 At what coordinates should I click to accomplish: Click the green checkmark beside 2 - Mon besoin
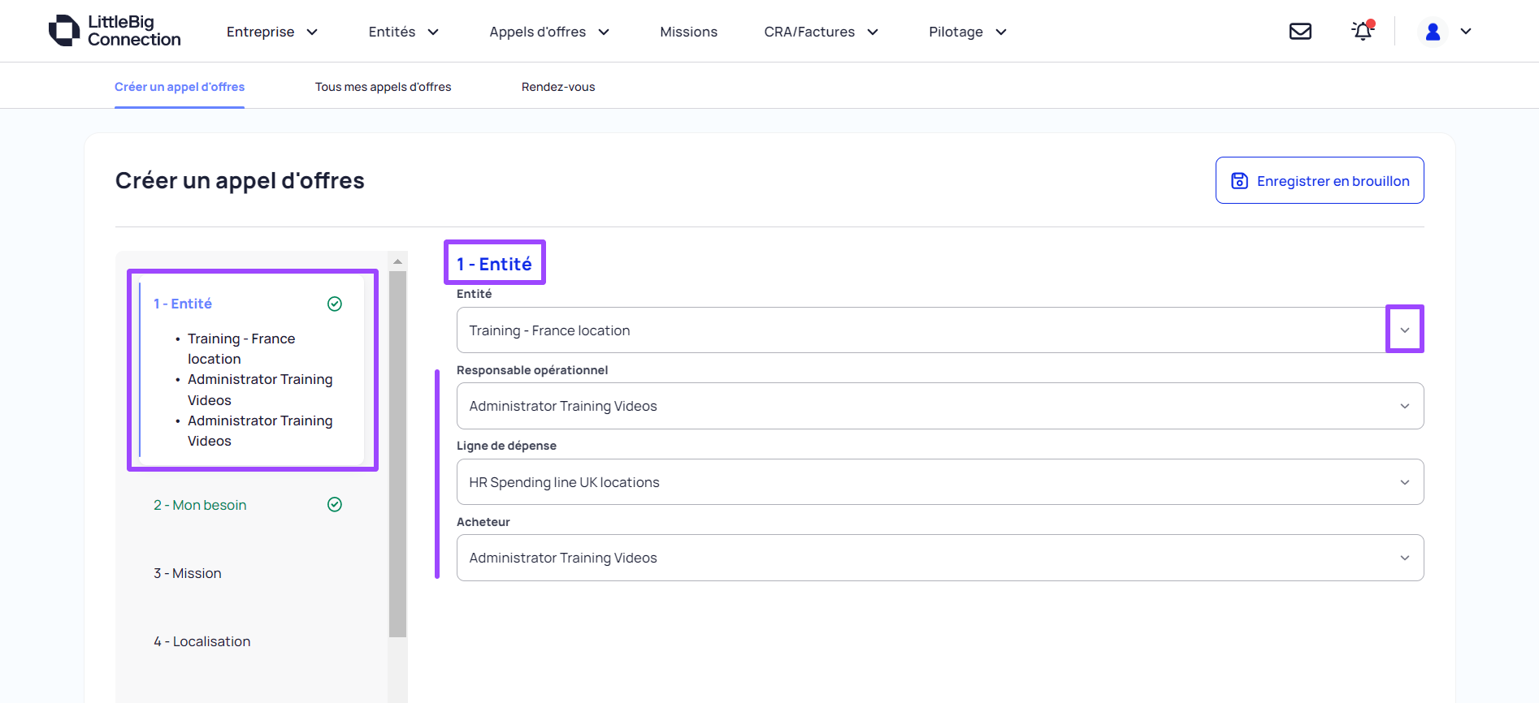pyautogui.click(x=334, y=505)
